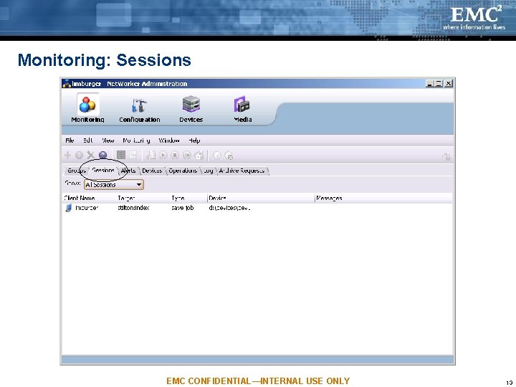Click the light grid view toolbar icon

(x=133, y=155)
